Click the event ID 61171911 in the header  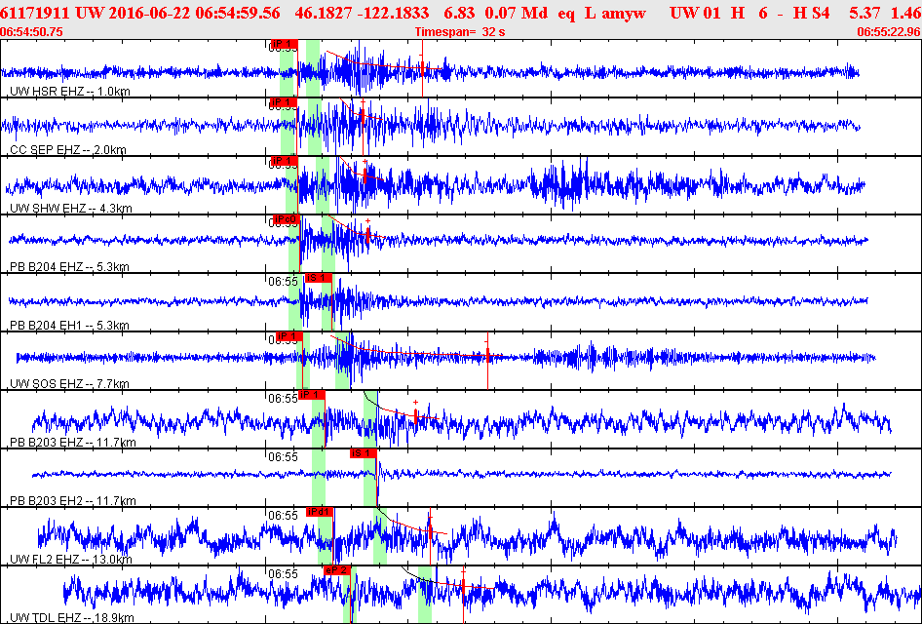click(36, 13)
